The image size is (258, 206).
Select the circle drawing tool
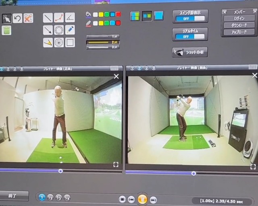(59, 30)
